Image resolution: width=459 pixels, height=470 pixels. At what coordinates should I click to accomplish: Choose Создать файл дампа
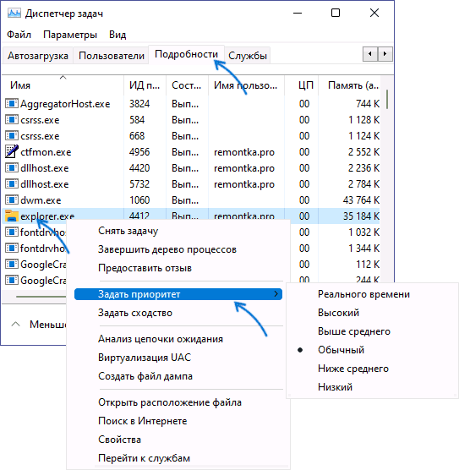click(x=145, y=376)
